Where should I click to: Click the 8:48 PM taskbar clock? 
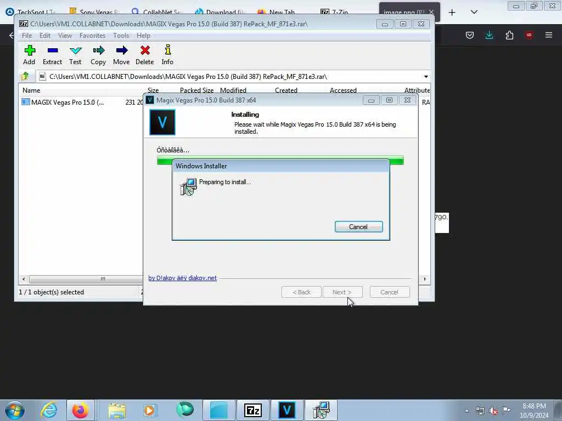(534, 411)
